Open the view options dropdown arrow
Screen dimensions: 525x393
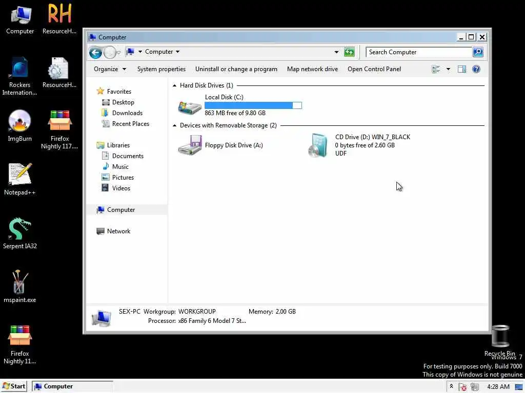(x=448, y=69)
